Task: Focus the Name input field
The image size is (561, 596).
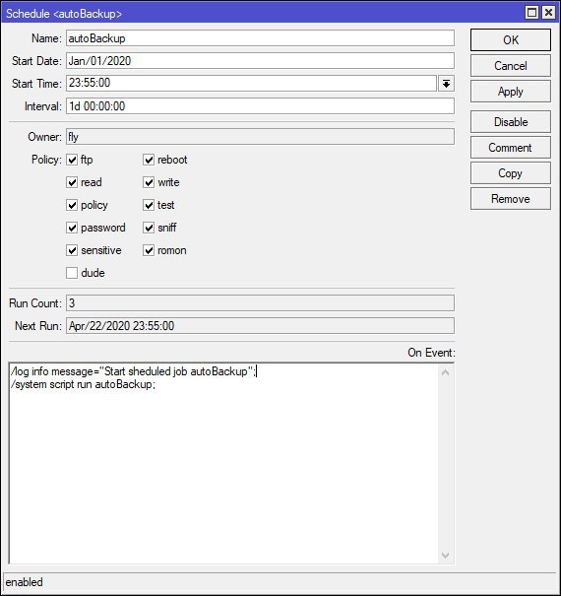Action: (x=260, y=38)
